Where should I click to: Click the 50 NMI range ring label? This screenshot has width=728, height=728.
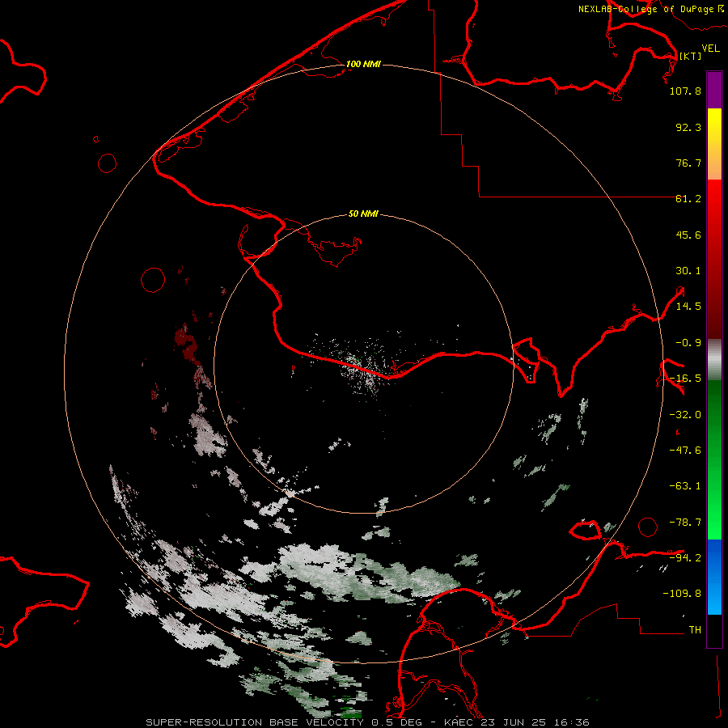point(363,214)
